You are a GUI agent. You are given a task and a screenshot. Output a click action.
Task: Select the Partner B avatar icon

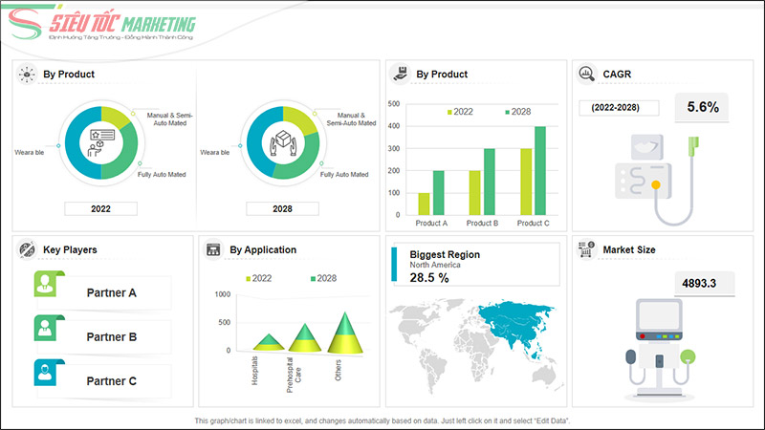[45, 328]
